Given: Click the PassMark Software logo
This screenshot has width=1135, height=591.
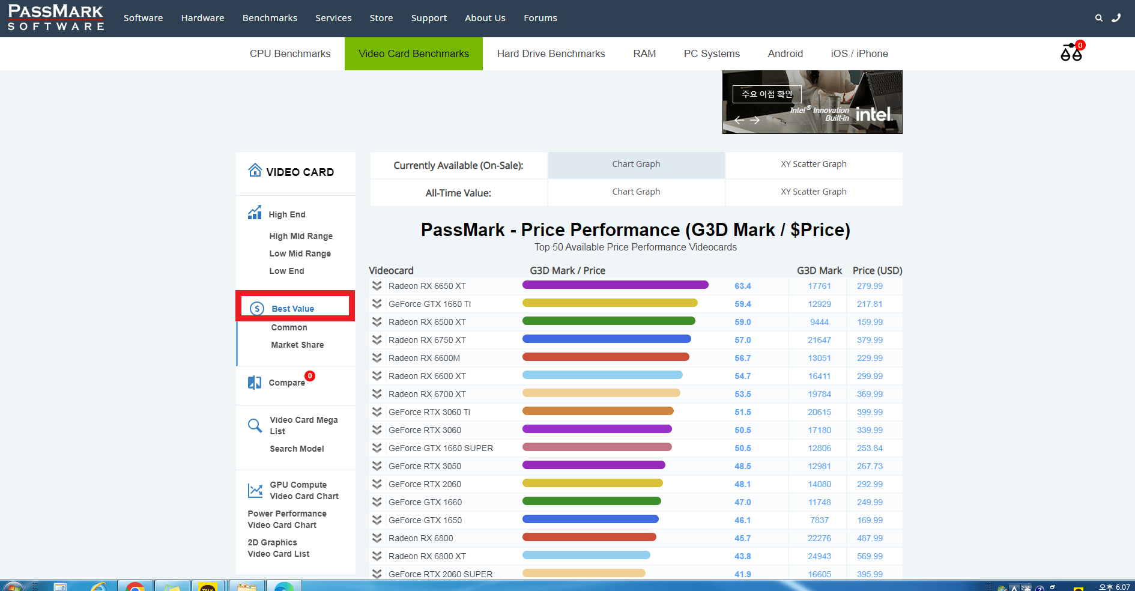Looking at the screenshot, I should 56,18.
